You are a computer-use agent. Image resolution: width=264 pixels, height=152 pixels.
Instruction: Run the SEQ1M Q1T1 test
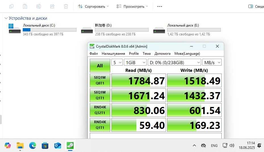(100, 95)
